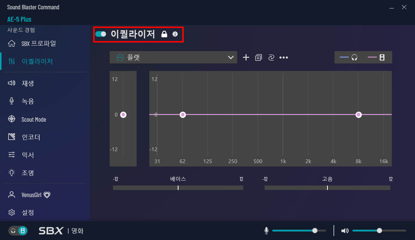Click the AE-5 Plus device name

click(x=19, y=19)
